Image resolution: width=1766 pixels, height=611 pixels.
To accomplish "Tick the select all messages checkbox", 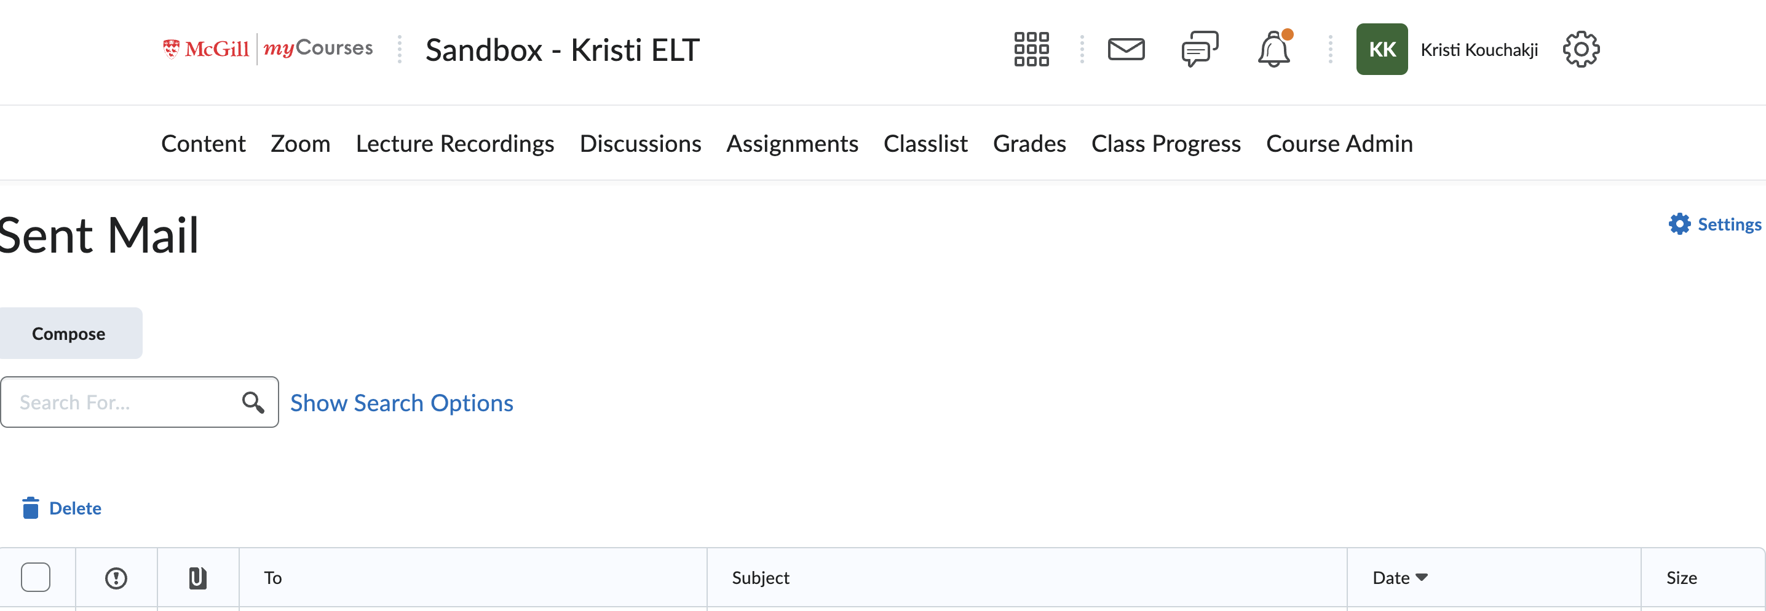I will pos(36,577).
